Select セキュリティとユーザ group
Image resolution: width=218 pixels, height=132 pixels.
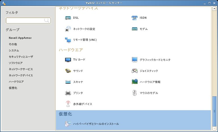tap(21, 57)
